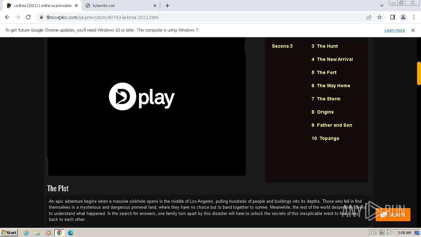The width and height of the screenshot is (421, 237).
Task: Open episode 7 The Storm
Action: tap(326, 99)
